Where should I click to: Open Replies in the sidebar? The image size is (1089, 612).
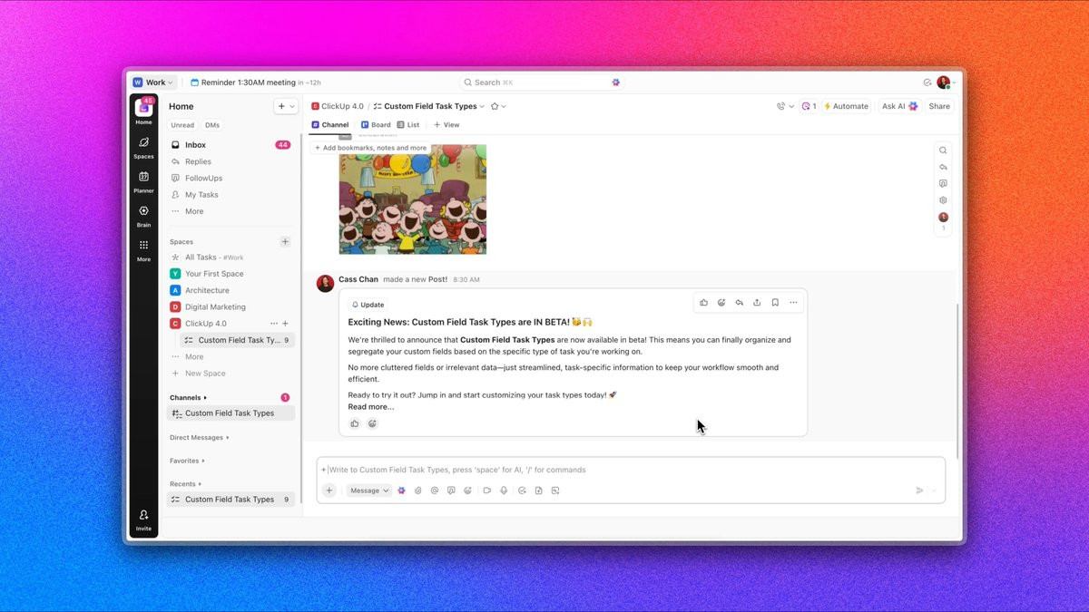point(231,161)
